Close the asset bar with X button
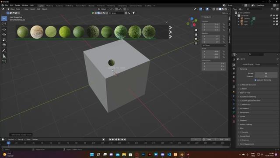This screenshot has width=280, height=158. click(x=166, y=22)
